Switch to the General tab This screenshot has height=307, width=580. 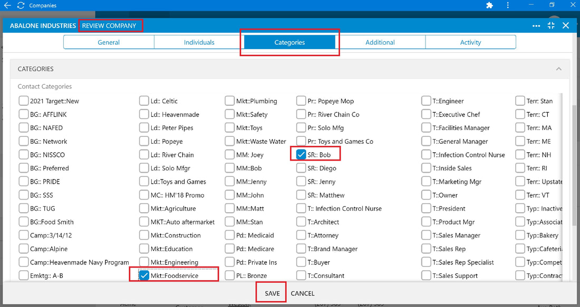[x=109, y=42]
